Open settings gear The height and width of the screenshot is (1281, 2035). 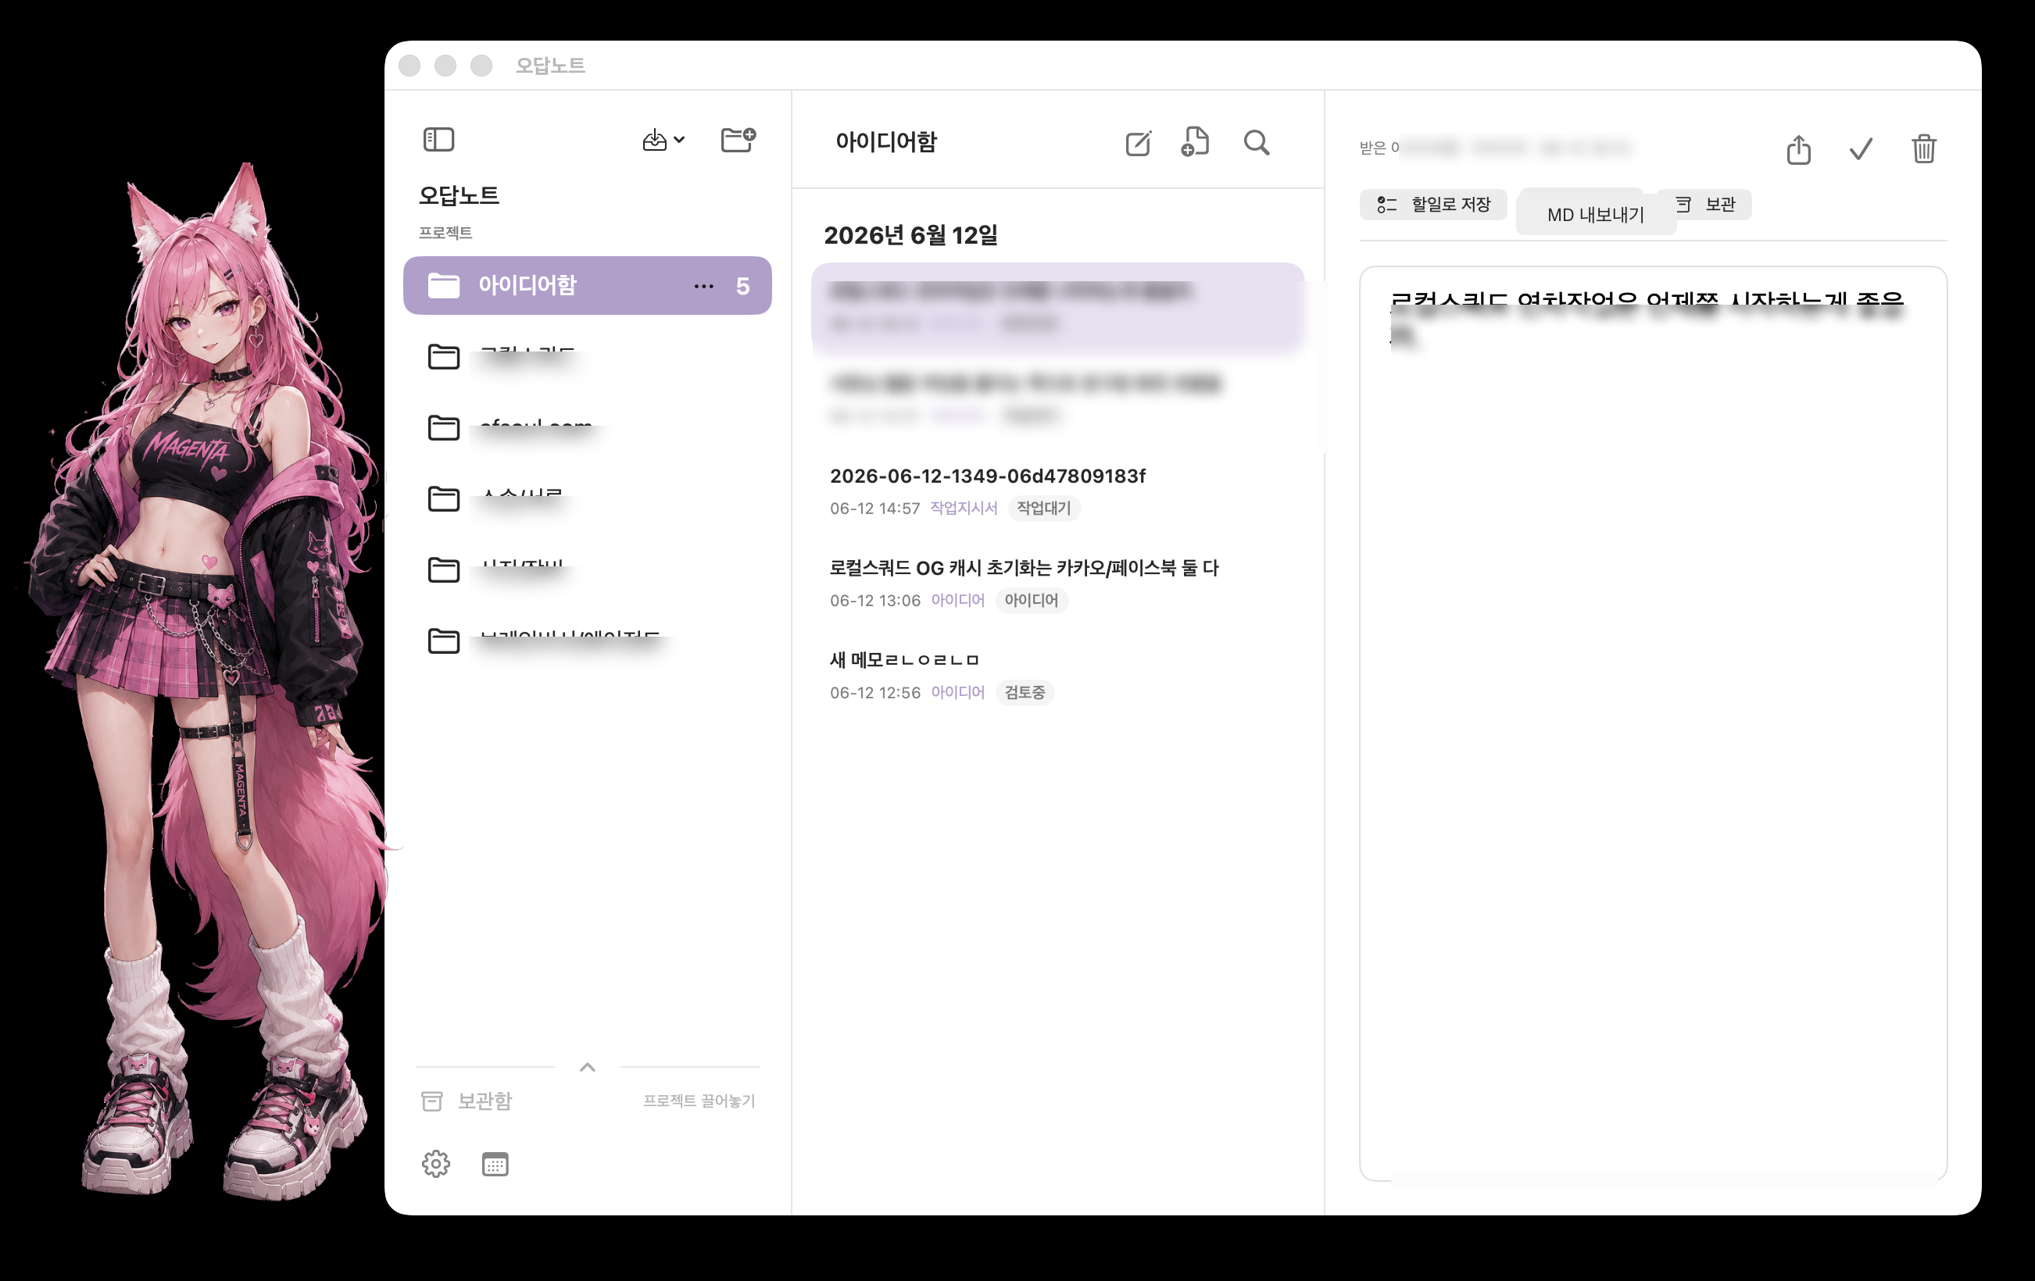[435, 1164]
